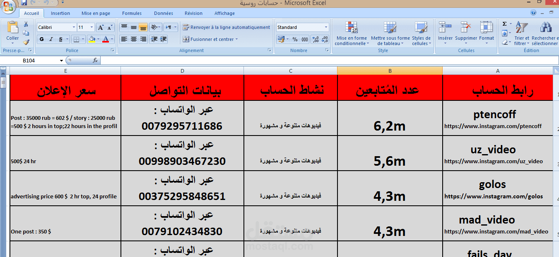Click the text direction paragraph icon
The width and height of the screenshot is (559, 257).
[169, 27]
